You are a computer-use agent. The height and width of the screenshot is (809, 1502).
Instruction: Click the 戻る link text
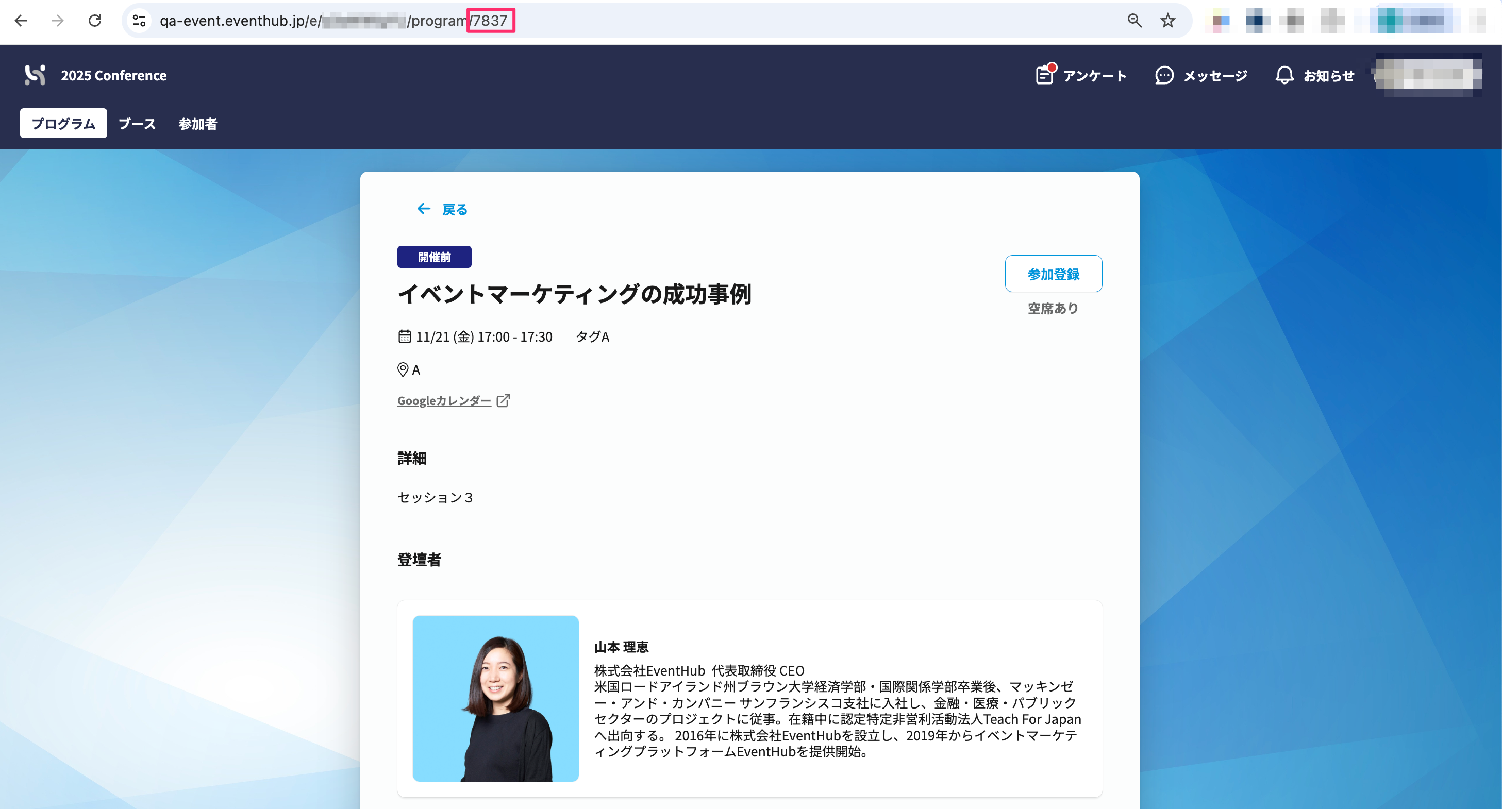pyautogui.click(x=455, y=210)
